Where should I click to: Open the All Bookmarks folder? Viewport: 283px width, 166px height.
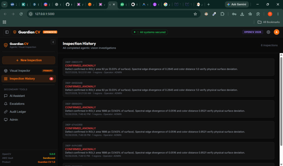(269, 22)
